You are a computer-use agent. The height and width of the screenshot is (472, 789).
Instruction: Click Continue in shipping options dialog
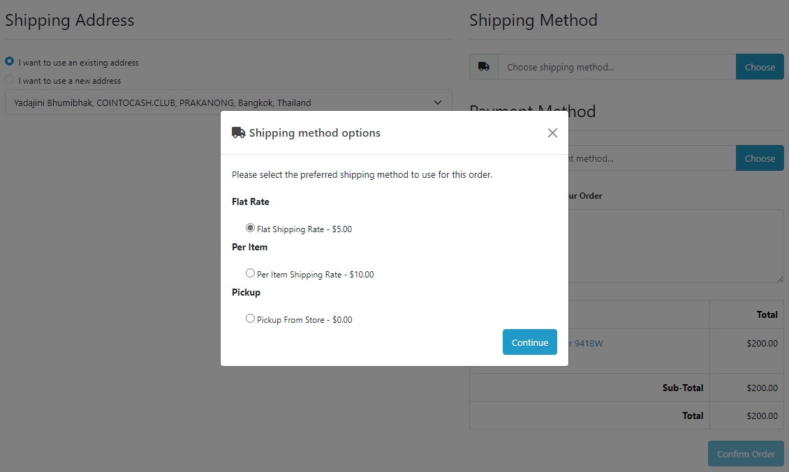(530, 342)
